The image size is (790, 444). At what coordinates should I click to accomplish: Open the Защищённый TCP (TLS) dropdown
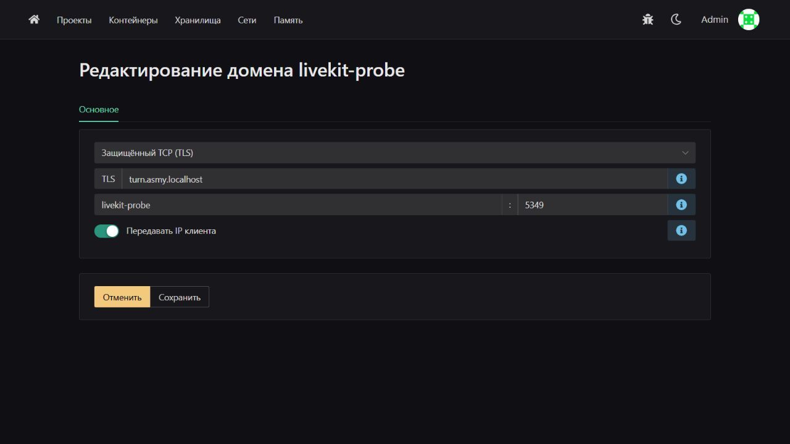tap(395, 153)
